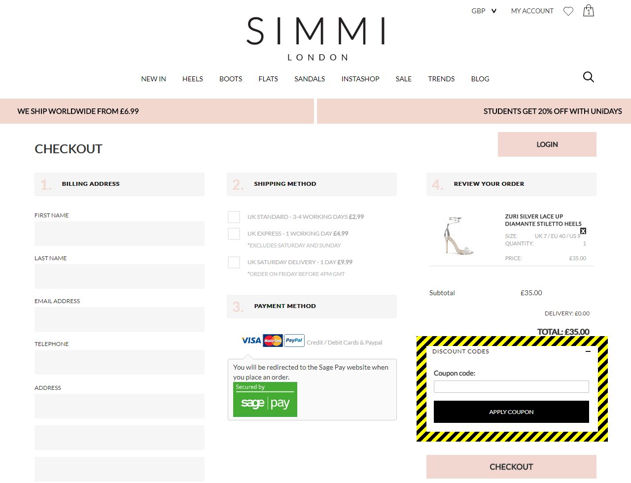Focus the First Name field
Image resolution: width=631 pixels, height=483 pixels.
pos(119,234)
